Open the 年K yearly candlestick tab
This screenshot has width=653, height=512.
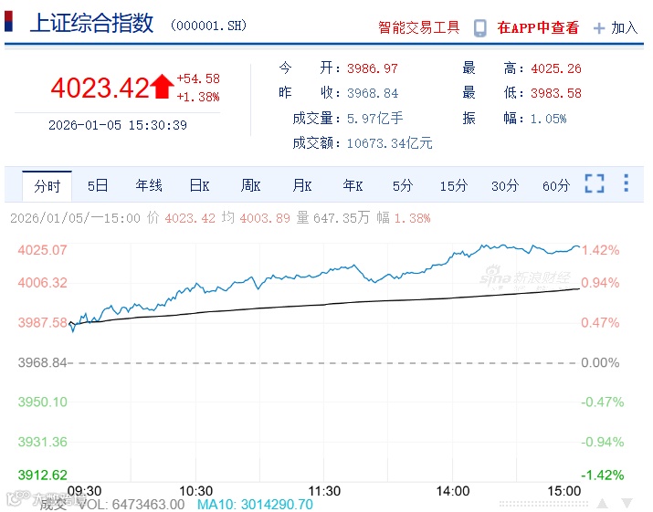click(x=353, y=185)
